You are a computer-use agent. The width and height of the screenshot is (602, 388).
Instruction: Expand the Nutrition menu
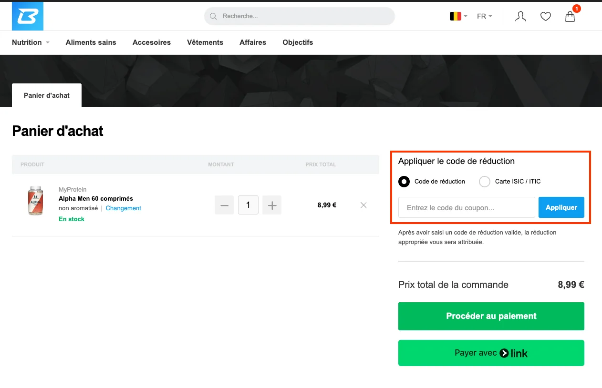tap(31, 42)
